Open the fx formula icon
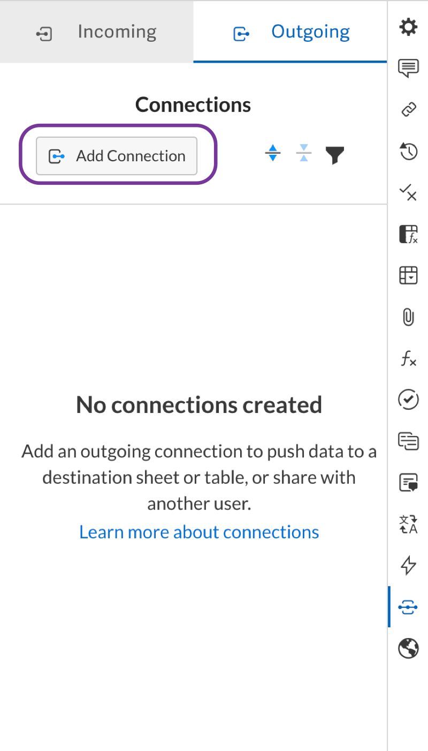This screenshot has height=751, width=428. (x=408, y=359)
